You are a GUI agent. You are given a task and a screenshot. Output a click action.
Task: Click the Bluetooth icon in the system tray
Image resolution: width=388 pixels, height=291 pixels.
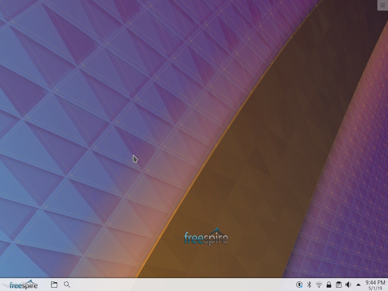tap(309, 284)
